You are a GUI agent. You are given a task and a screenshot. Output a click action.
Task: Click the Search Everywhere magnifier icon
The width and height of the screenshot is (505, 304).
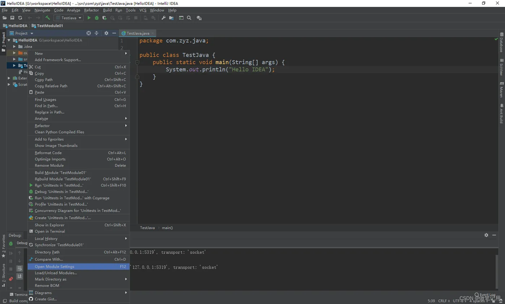tap(189, 18)
